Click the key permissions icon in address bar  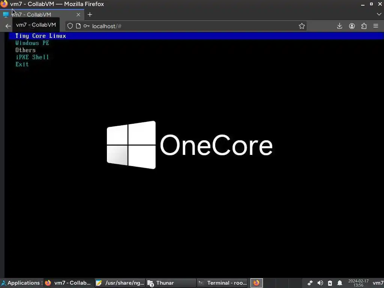click(x=87, y=26)
